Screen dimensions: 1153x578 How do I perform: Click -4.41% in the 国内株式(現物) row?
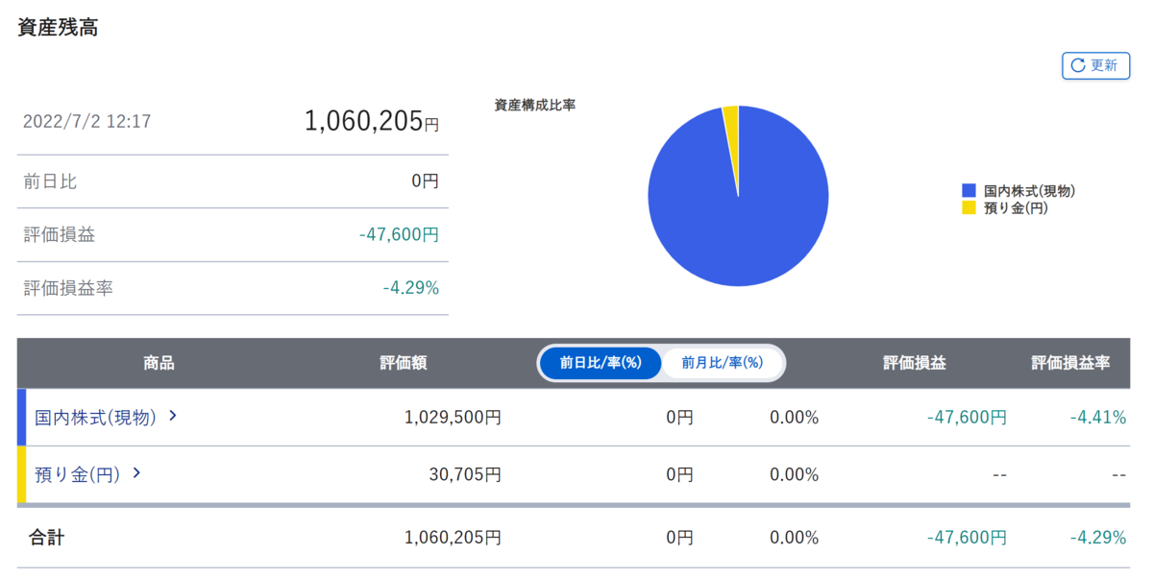(1097, 418)
